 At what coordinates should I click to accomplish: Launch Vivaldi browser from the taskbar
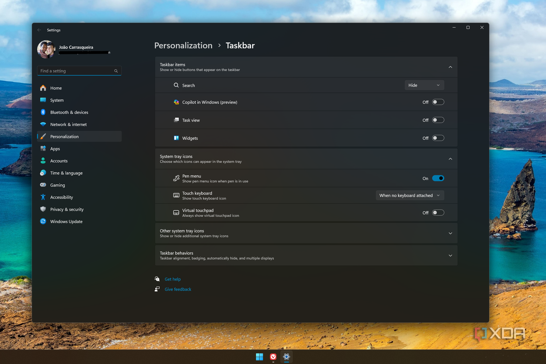click(x=273, y=357)
